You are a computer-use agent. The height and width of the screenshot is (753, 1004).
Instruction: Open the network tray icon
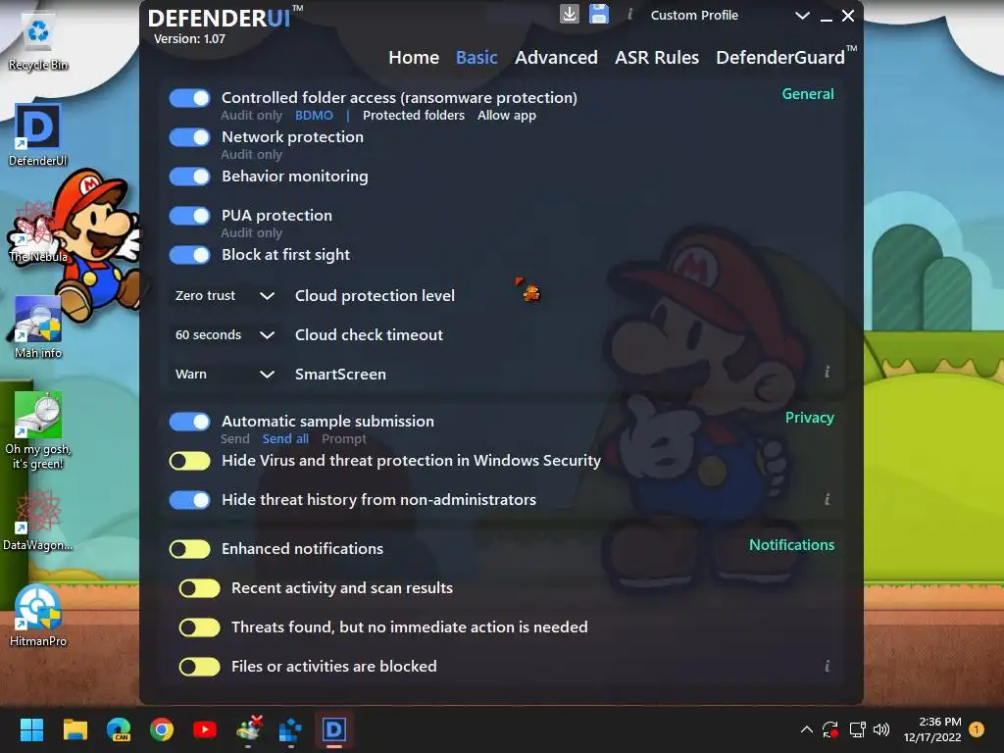coord(857,729)
